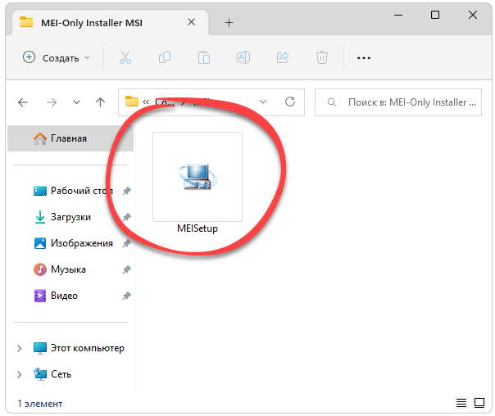Open the Создать new item menu
This screenshot has height=416, width=495.
click(x=57, y=57)
